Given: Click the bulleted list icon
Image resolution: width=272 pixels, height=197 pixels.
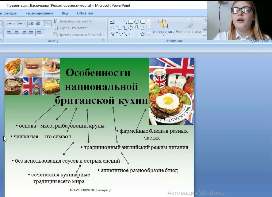Looking at the screenshot, I should 9,23.
